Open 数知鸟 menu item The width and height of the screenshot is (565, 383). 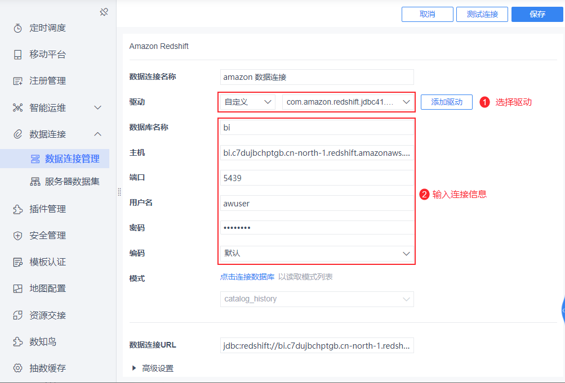(43, 341)
